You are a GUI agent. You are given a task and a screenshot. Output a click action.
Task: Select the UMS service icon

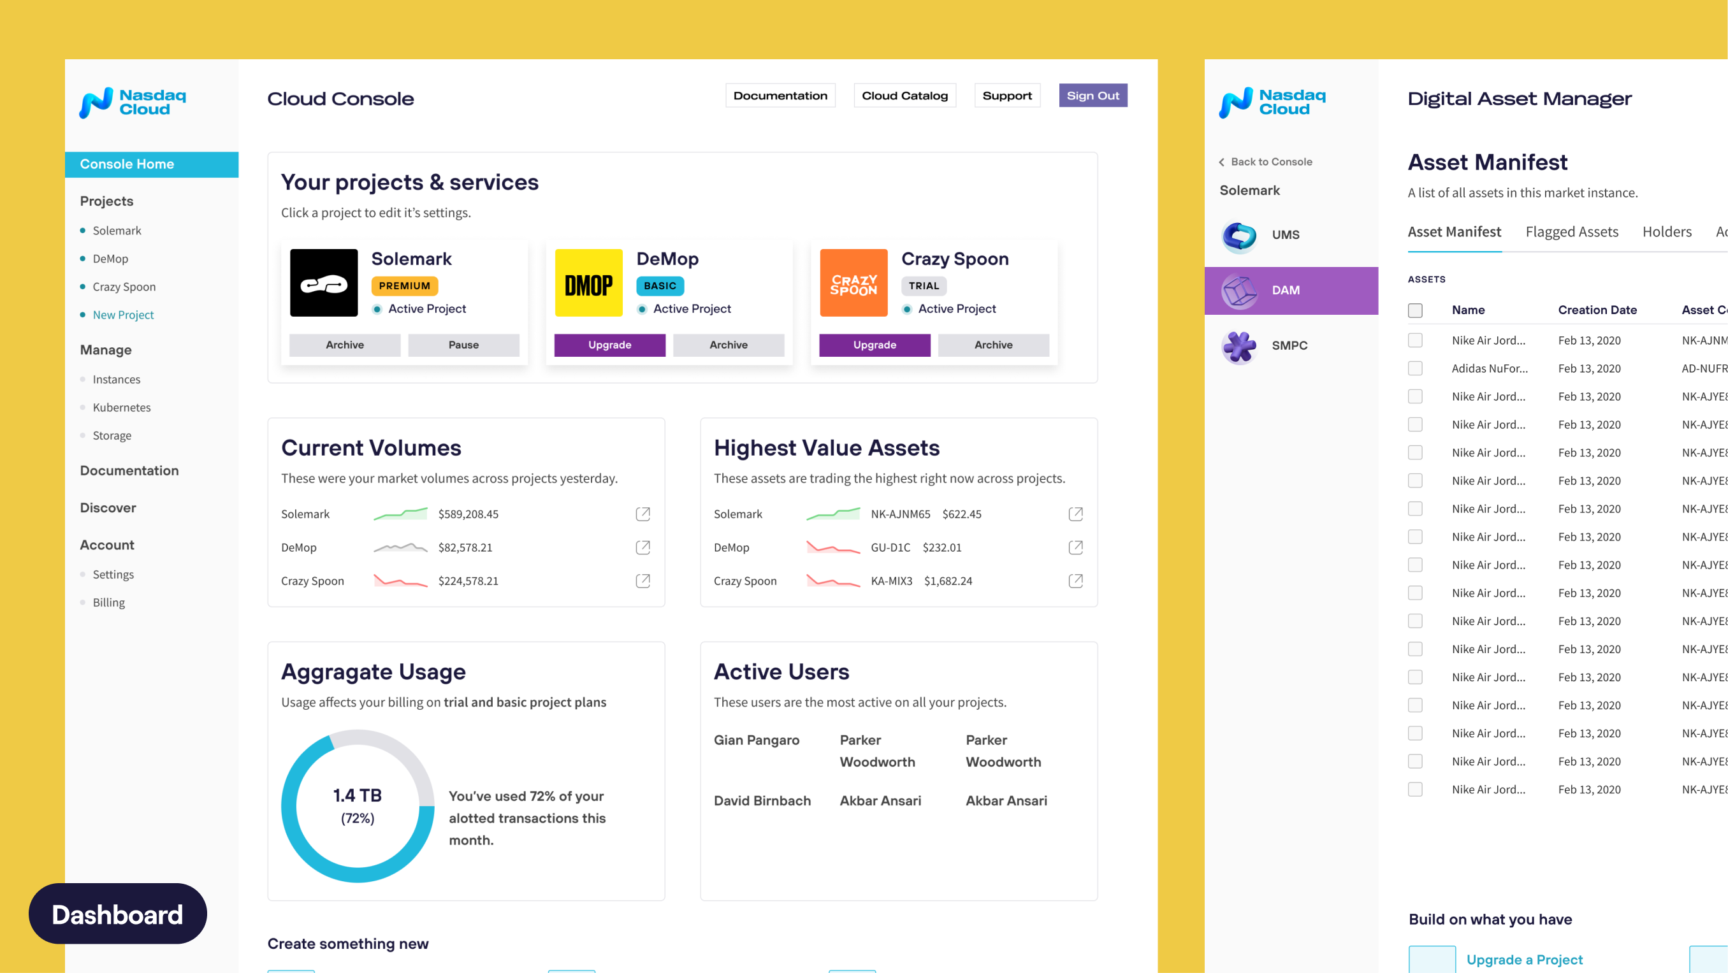(x=1239, y=235)
